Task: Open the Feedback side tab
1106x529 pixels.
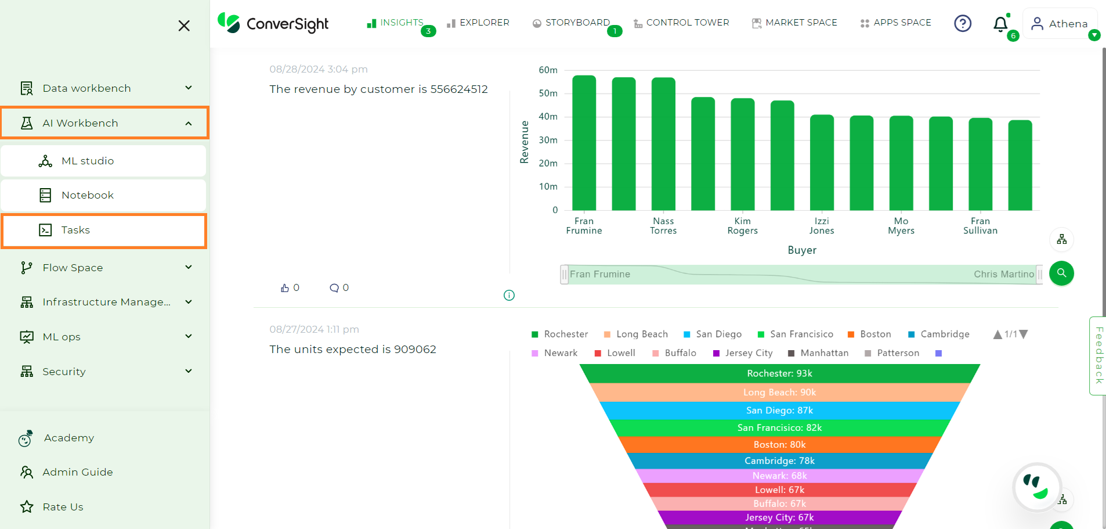Action: [1098, 355]
